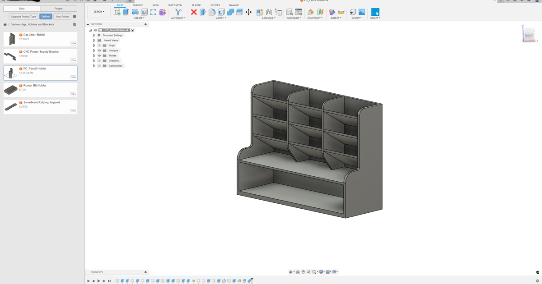Click the Front face of the ViewCube

tap(528, 35)
